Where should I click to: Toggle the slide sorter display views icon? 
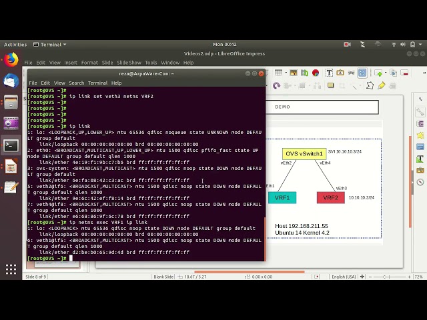(362, 73)
